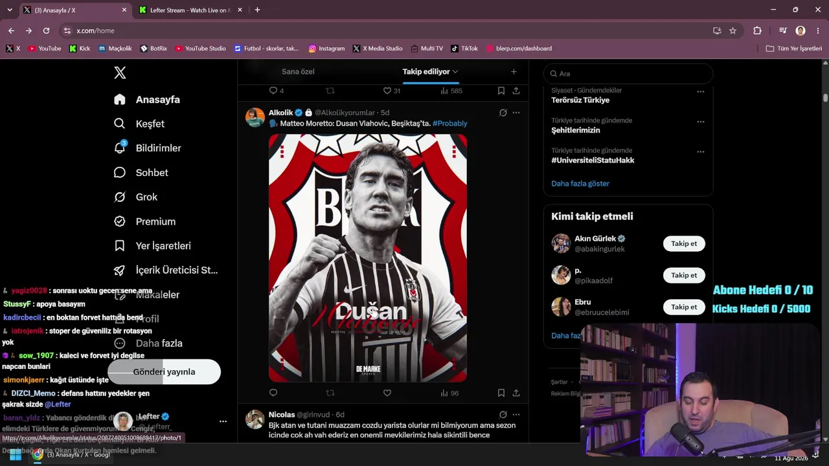Bookmark the Alkolik post
This screenshot has width=829, height=466.
pos(501,393)
